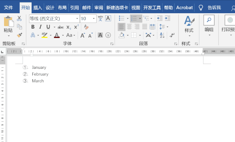
Task: Open the font size dropdown
Action: point(94,19)
